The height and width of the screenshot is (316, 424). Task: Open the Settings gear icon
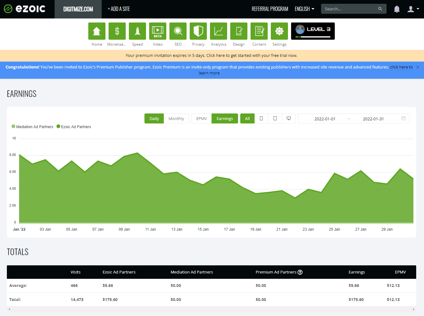(279, 31)
